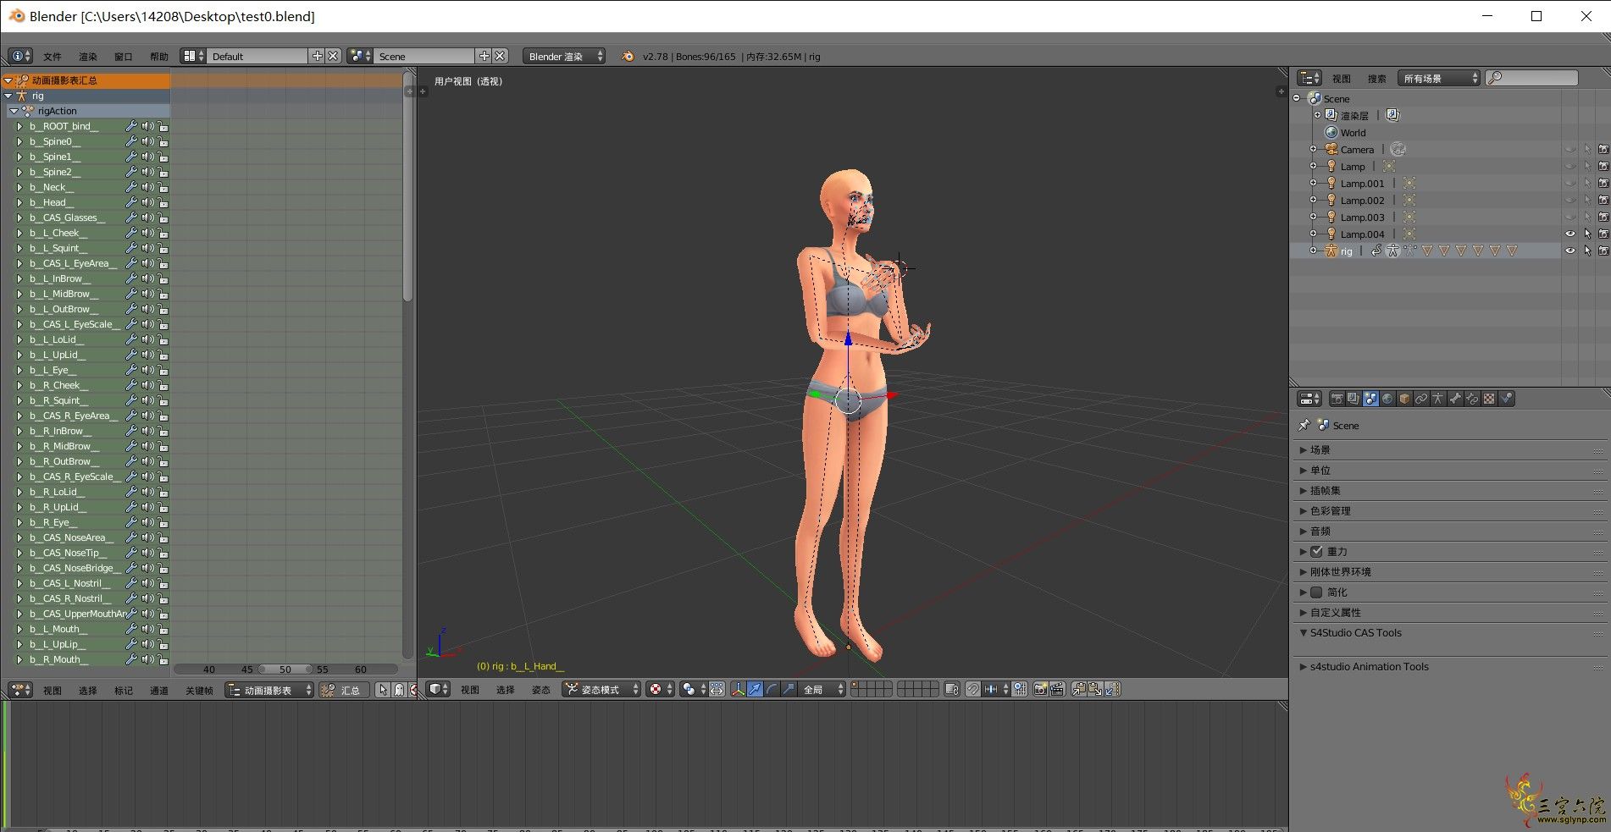This screenshot has width=1611, height=832.
Task: Select the scale manipulator icon
Action: coord(789,689)
